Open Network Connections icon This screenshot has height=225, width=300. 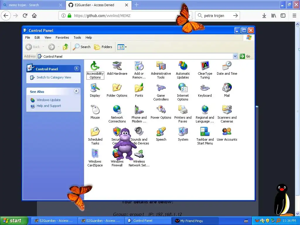coord(117,114)
